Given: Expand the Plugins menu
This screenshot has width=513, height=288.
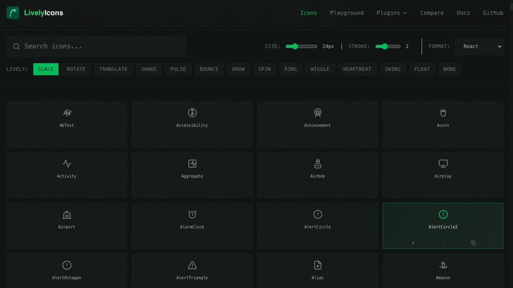Looking at the screenshot, I should click(392, 13).
